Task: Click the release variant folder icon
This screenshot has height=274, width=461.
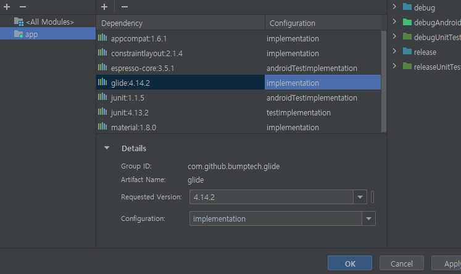Action: pos(407,51)
